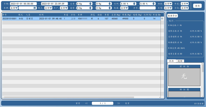Click the 序号 serial number input field
Screen dimensions: 206x107
(148, 8)
